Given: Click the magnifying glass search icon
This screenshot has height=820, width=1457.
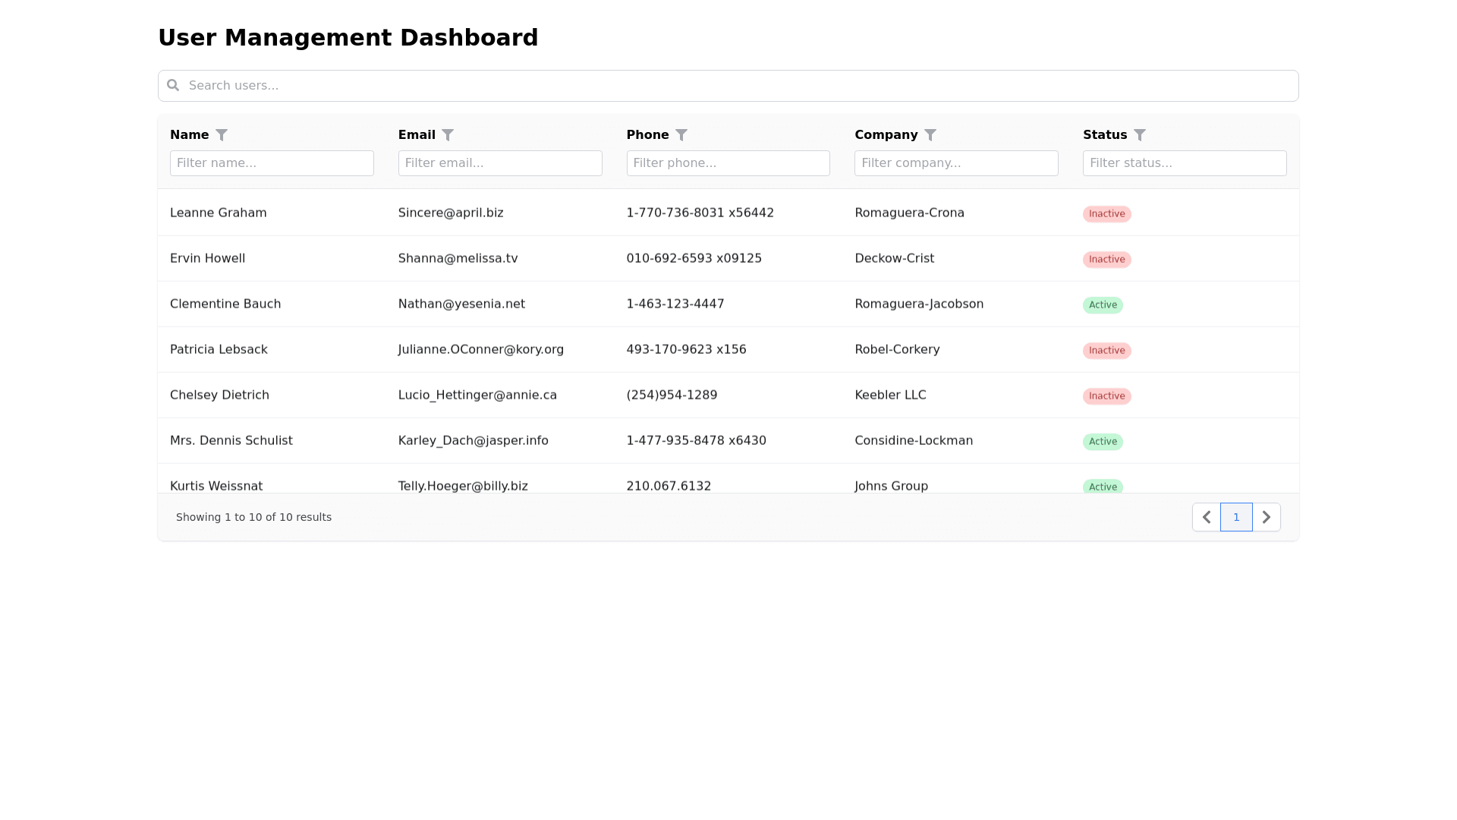Looking at the screenshot, I should coord(173,85).
